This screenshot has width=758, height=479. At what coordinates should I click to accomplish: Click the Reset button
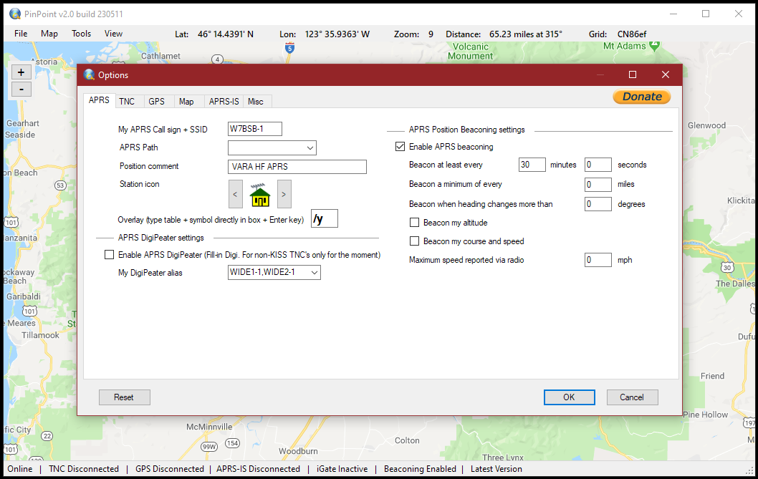[x=124, y=397]
